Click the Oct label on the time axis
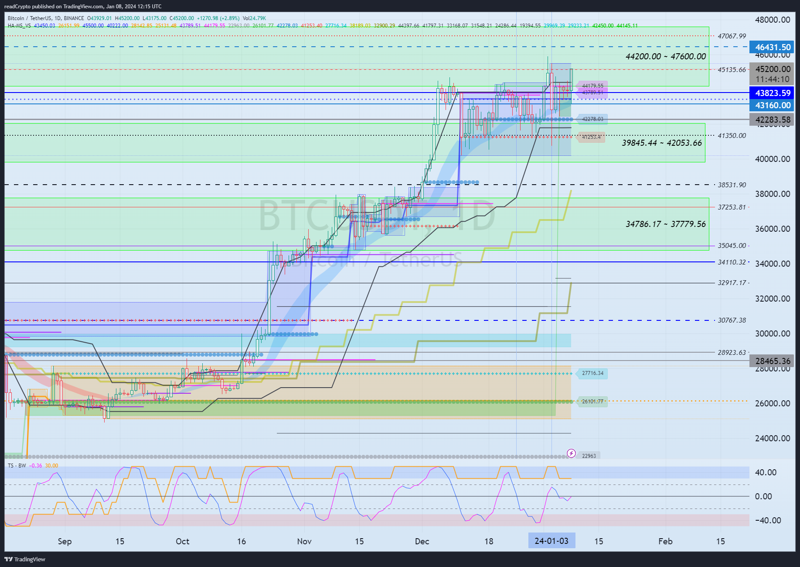800x567 pixels. pos(183,541)
